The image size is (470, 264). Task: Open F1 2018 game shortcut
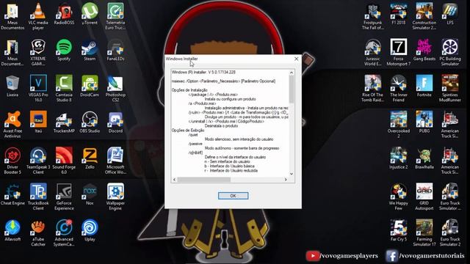tap(398, 14)
